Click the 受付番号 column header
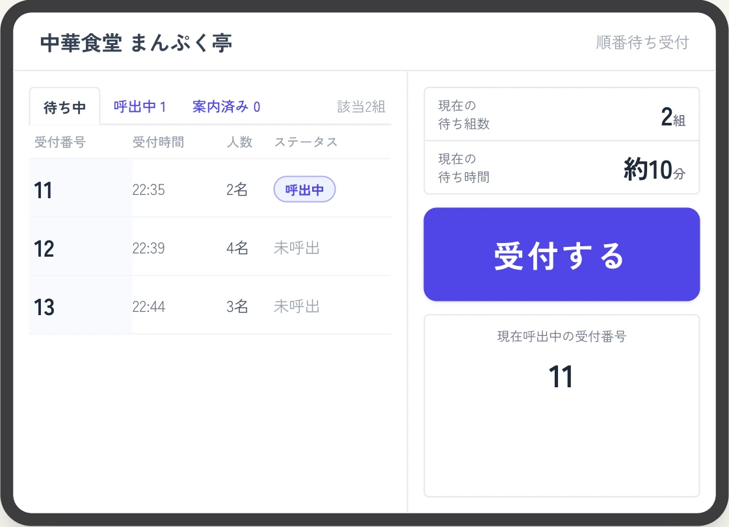Screen dimensions: 729x527 click(x=60, y=142)
